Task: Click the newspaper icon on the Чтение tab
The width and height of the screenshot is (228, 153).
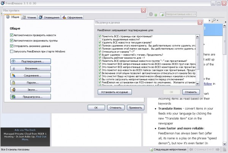Action: (24, 17)
